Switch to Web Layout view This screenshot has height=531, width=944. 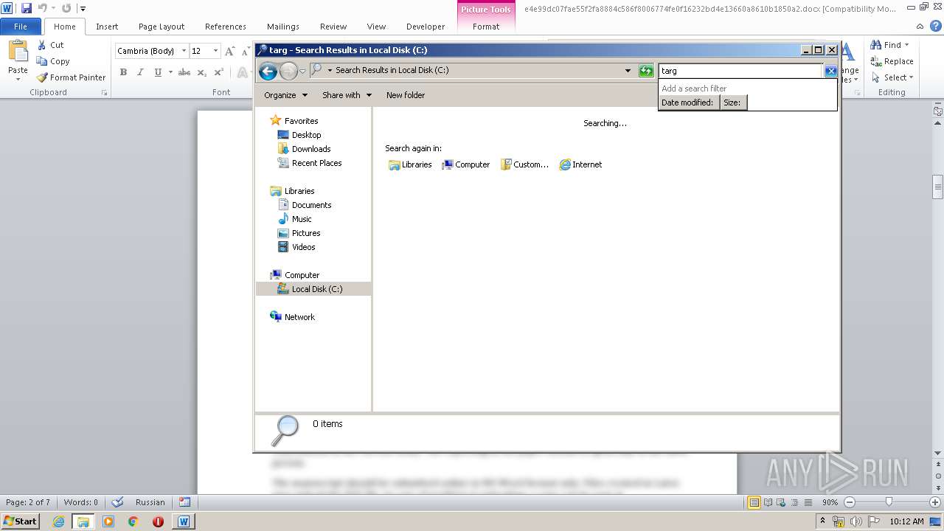click(782, 502)
